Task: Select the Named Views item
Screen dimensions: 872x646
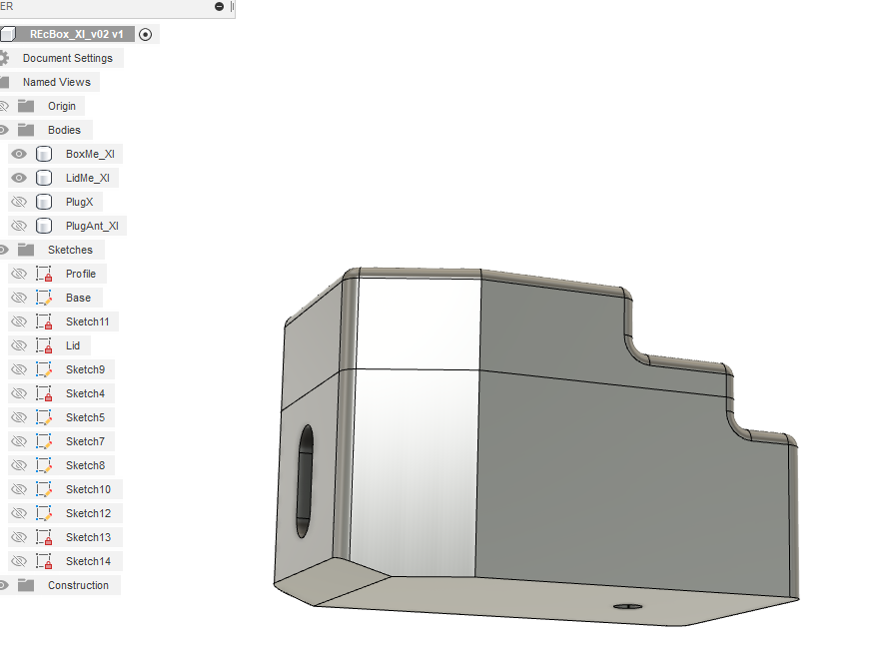Action: click(57, 82)
